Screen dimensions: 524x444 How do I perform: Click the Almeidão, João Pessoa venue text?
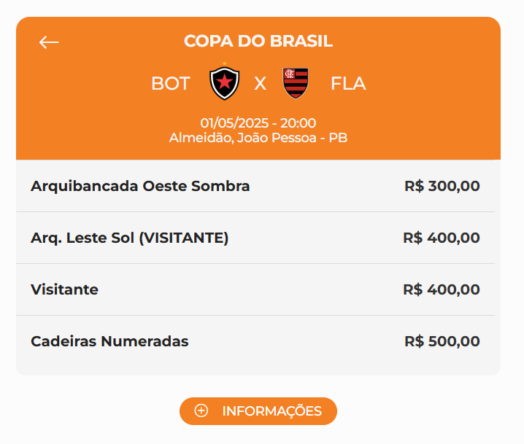[258, 137]
